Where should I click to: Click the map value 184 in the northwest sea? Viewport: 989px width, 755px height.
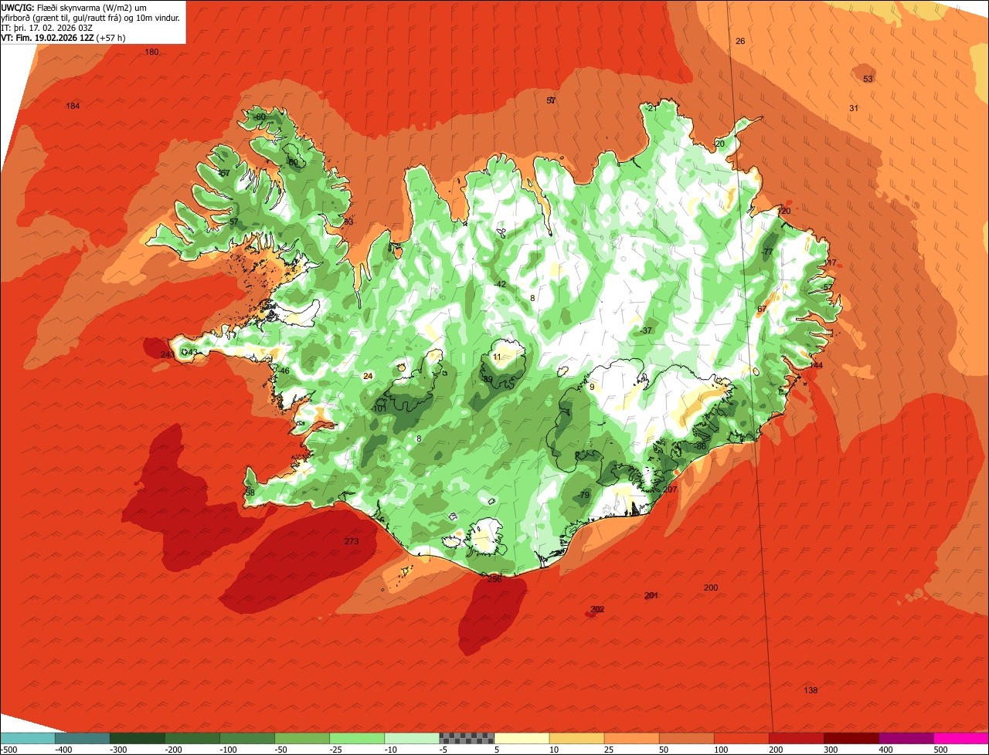(73, 106)
